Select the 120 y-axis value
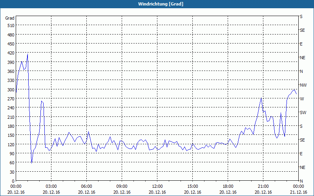Viewport: 314px width, 196px height. [x=11, y=144]
